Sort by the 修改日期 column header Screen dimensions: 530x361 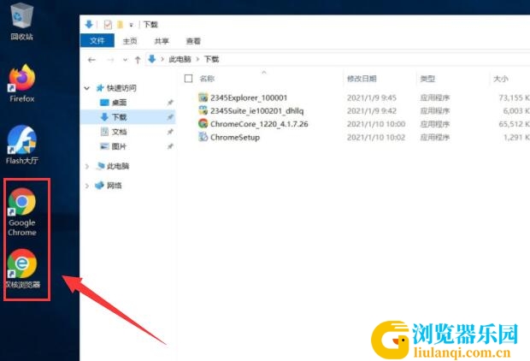(x=362, y=79)
